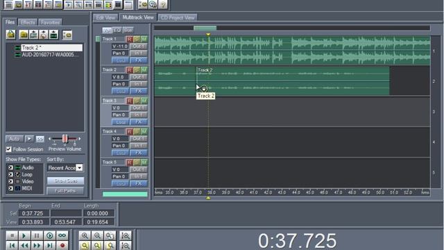The image size is (444, 250).
Task: Click the loop preview button beside Auto
Action: [x=40, y=139]
